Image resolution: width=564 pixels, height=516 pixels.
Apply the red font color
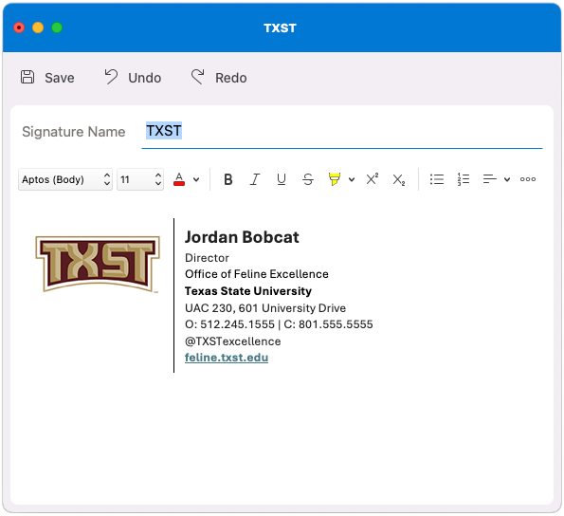[179, 179]
